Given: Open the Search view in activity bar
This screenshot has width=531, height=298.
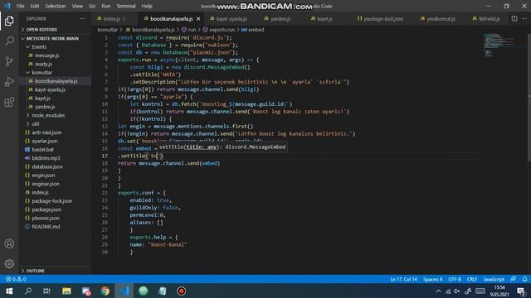Looking at the screenshot, I should click(x=9, y=41).
